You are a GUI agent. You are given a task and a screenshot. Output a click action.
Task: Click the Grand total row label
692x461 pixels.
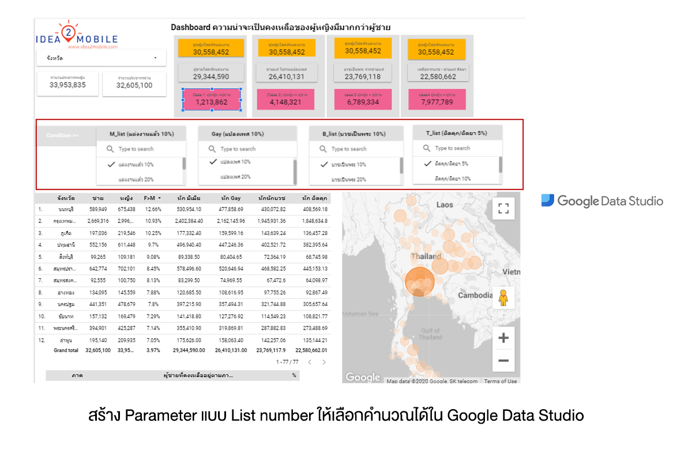coord(66,350)
